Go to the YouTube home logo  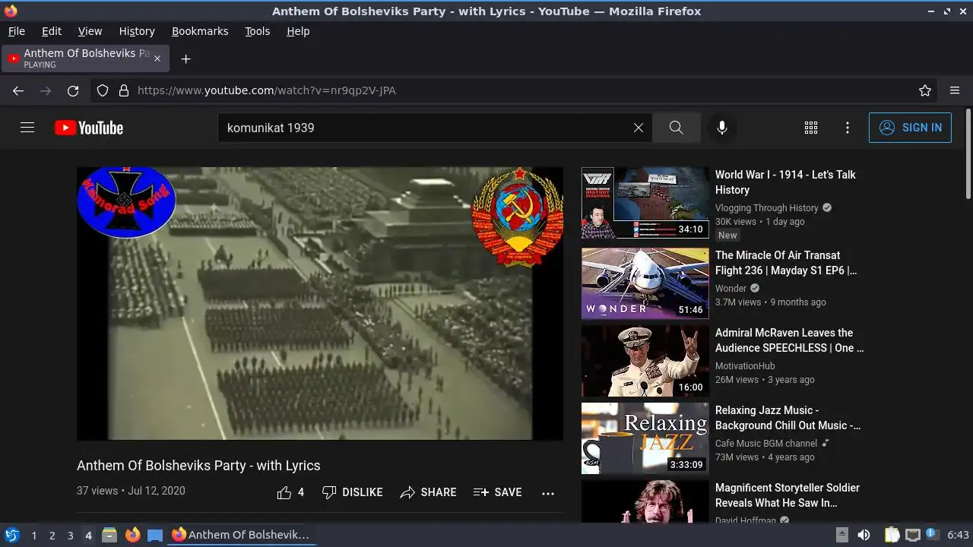[89, 128]
